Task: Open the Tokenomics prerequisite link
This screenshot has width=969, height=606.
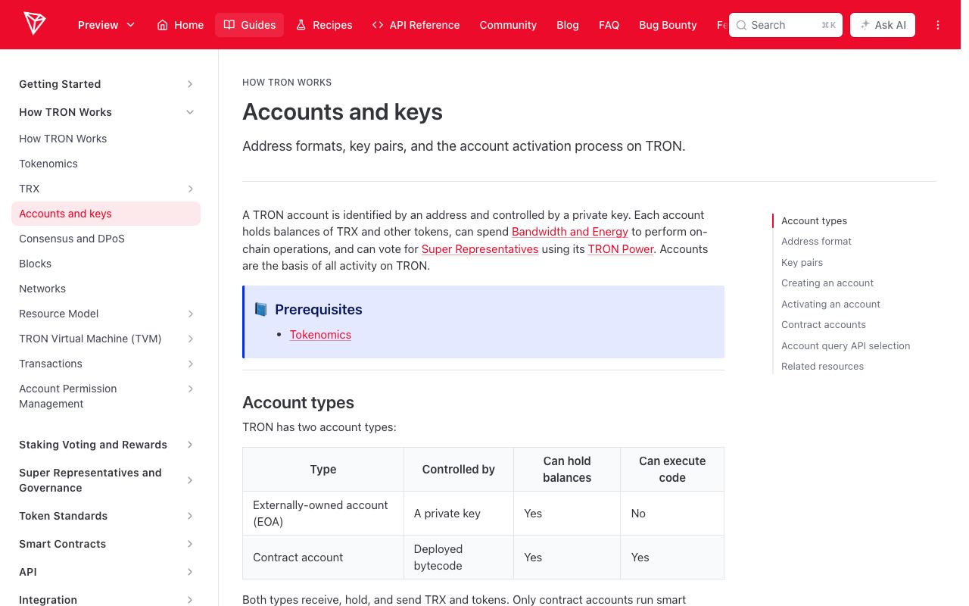Action: pos(320,335)
